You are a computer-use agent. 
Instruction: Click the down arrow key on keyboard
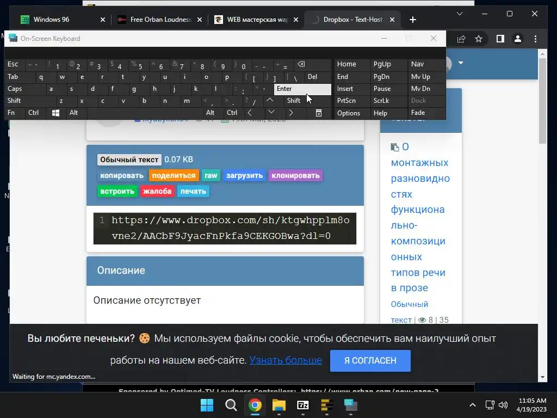point(271,113)
